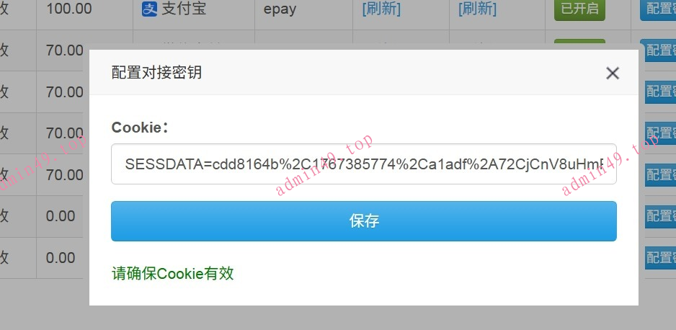Open 配置密钥 button in the third 70.00 row
Screen dimensions: 676x330
[x=660, y=133]
